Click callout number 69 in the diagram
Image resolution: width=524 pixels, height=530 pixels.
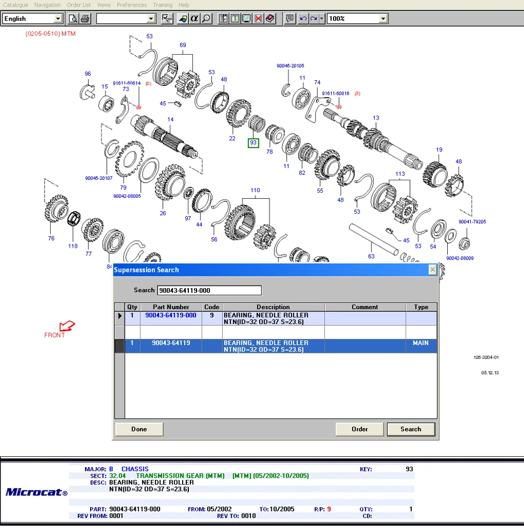[x=183, y=45]
